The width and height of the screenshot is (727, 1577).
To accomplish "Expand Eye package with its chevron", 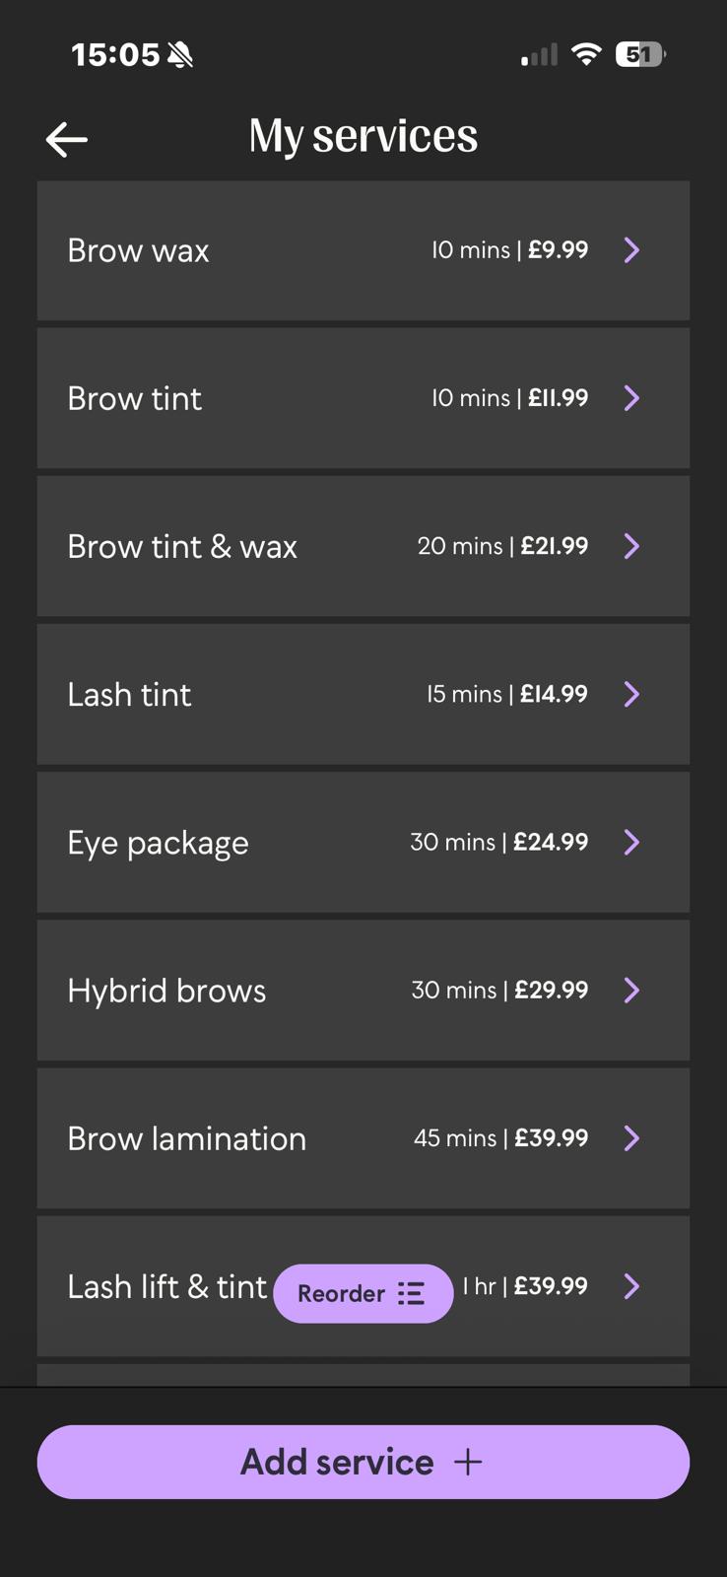I will [631, 842].
